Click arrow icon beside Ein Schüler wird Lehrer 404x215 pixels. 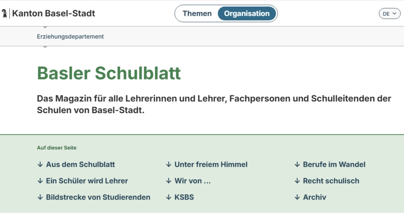coord(40,181)
